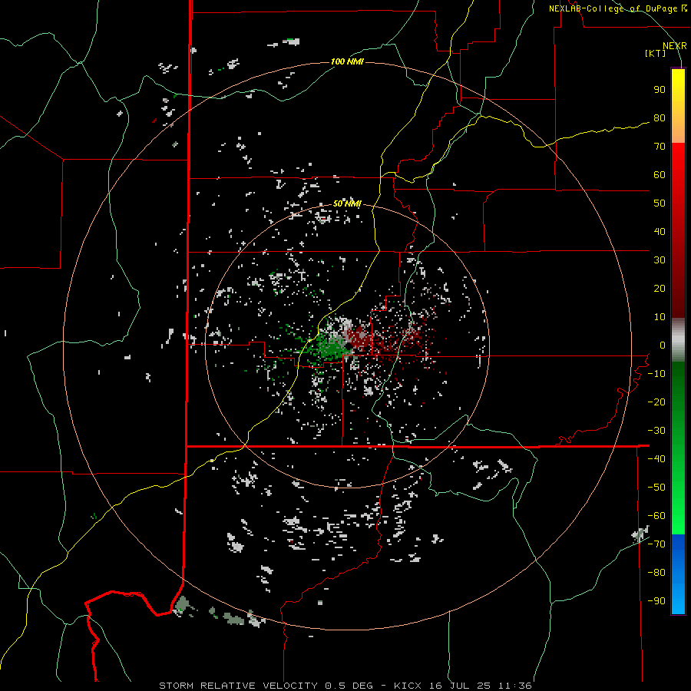The image size is (691, 691).
Task: Click the [KT] units label
Action: 656,53
